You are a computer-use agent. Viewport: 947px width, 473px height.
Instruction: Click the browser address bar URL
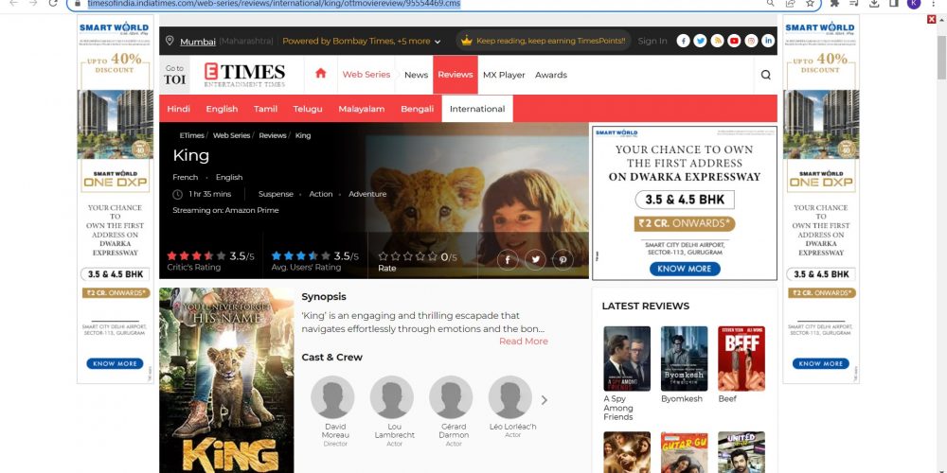274,3
